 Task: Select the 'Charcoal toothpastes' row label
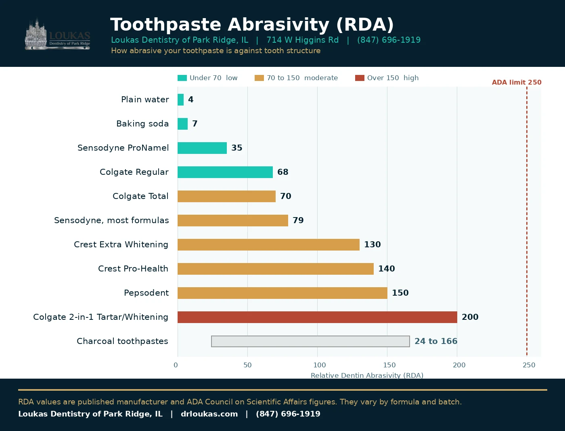coord(122,341)
